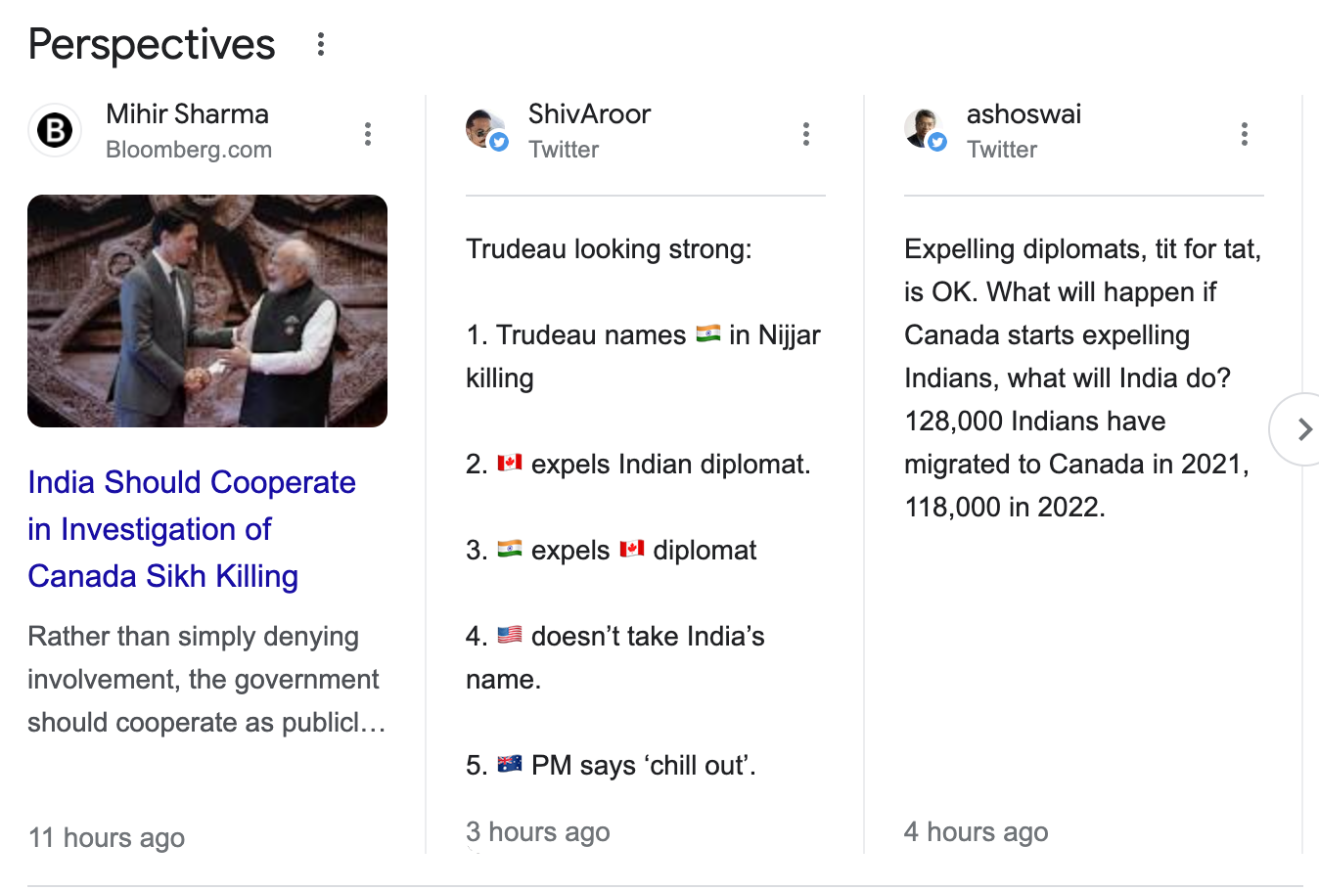Open the Bloomberg article about Canada Sikh Killing

click(192, 529)
